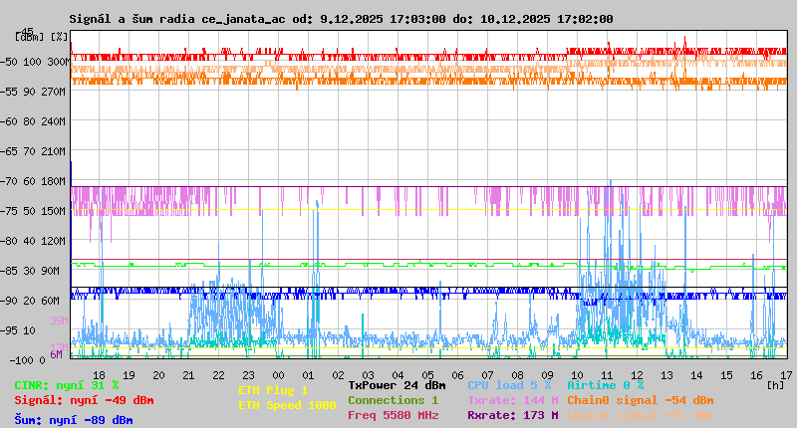Screen dimensions: 797x428
Task: Click the Freq 5580 MHz label
Action: click(x=393, y=415)
